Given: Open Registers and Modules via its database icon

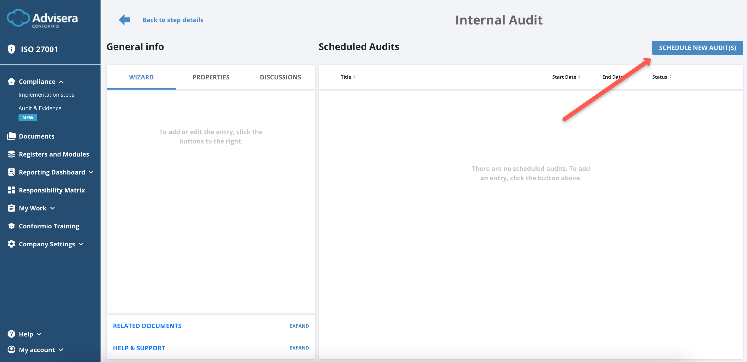Looking at the screenshot, I should [x=11, y=154].
